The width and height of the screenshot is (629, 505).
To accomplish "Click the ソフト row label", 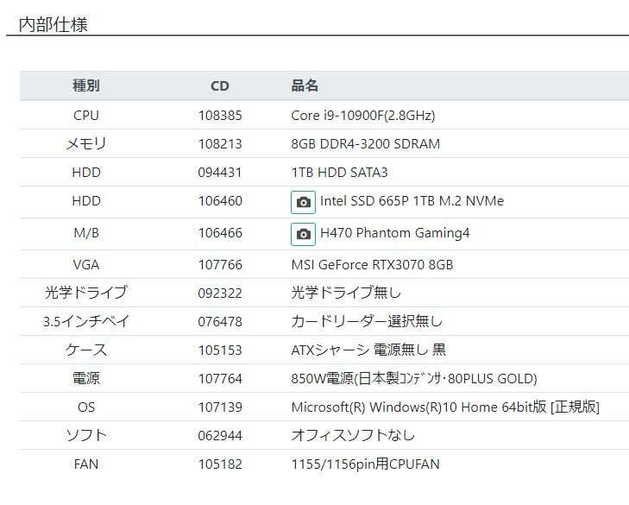I will pos(85,436).
